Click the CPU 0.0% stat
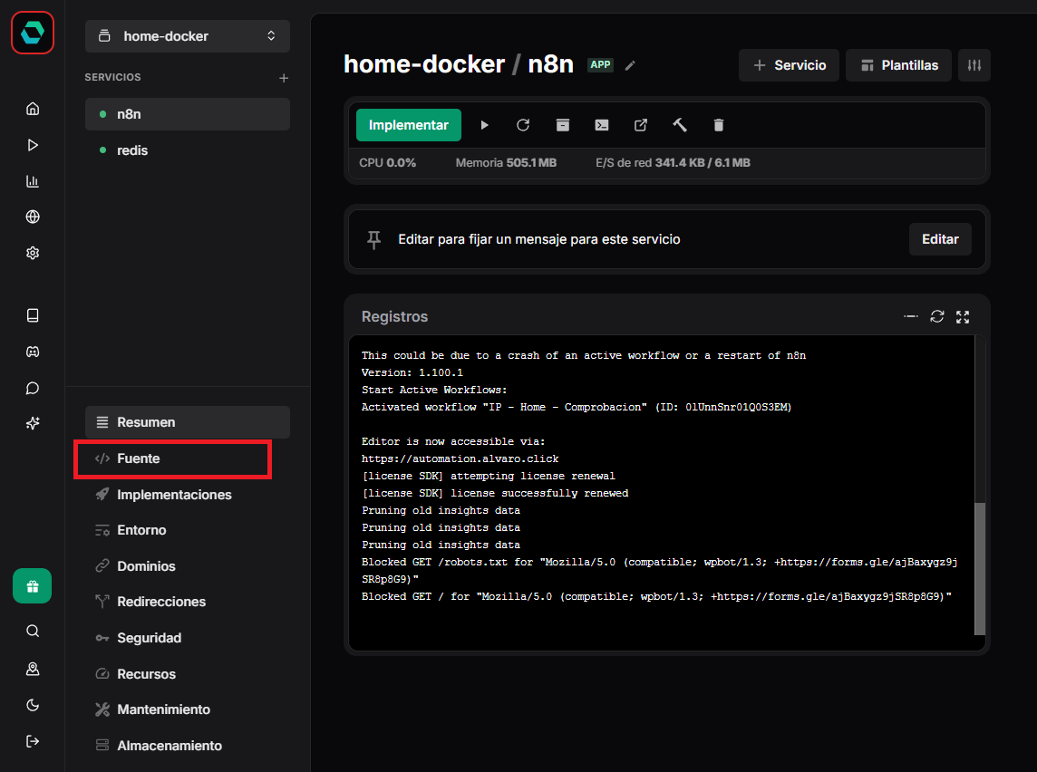 tap(388, 162)
